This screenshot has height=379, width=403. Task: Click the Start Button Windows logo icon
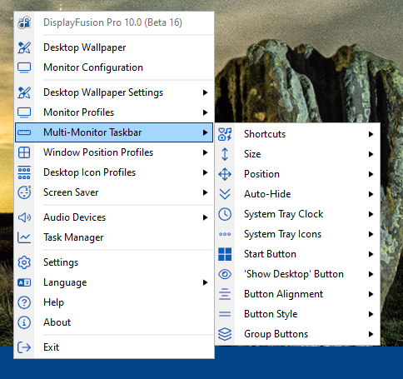[225, 254]
